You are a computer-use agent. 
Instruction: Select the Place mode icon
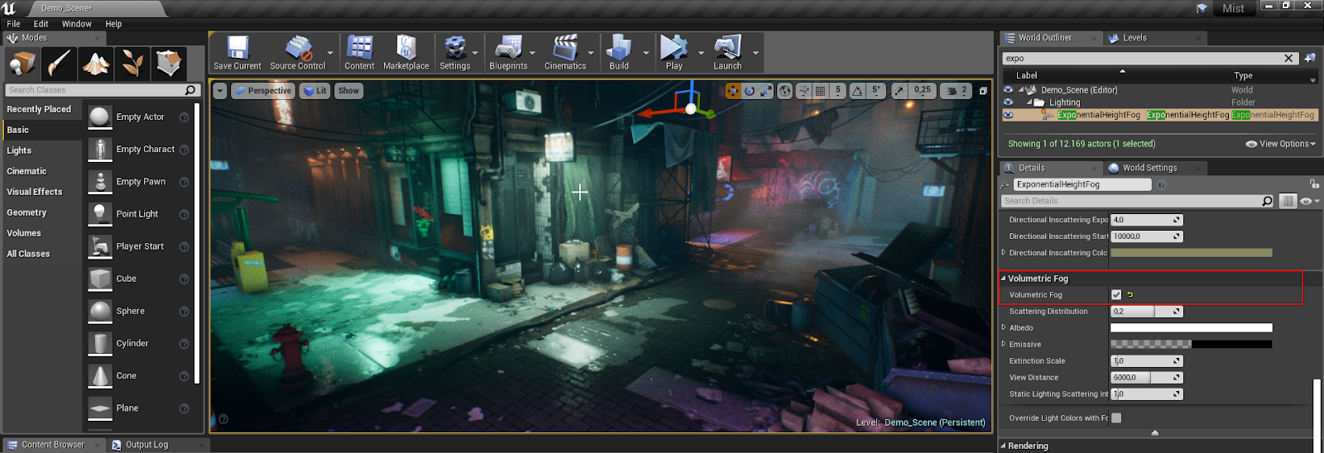(x=22, y=63)
